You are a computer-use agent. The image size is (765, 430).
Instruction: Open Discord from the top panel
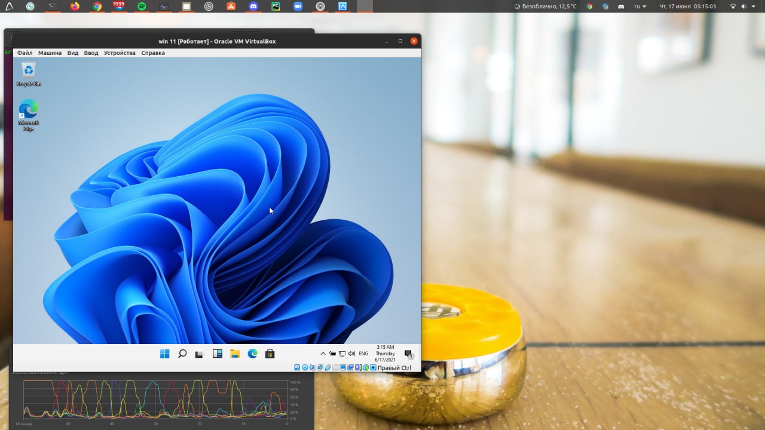click(x=253, y=6)
